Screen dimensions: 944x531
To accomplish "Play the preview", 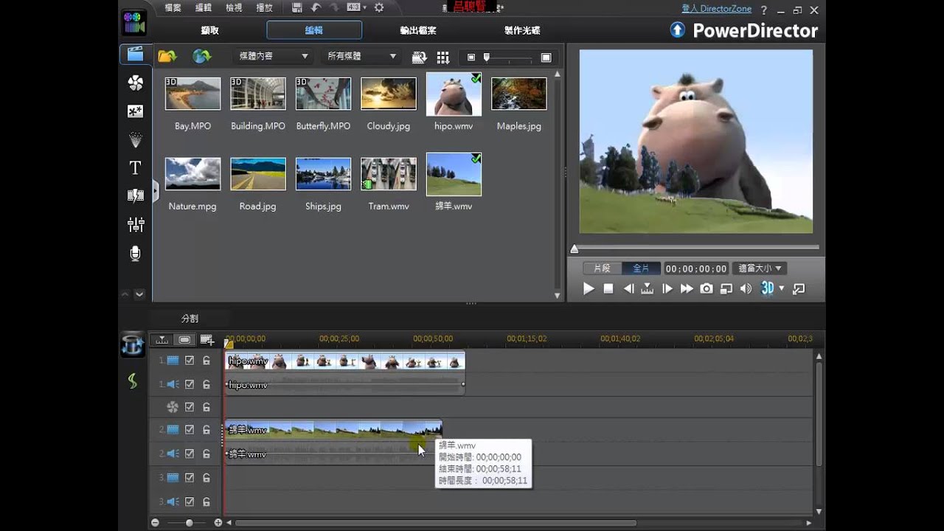I will pyautogui.click(x=589, y=288).
